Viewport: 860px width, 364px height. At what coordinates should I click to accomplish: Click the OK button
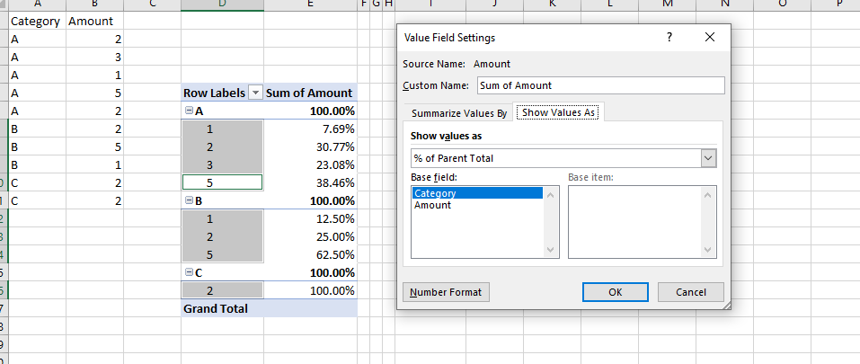pos(616,292)
